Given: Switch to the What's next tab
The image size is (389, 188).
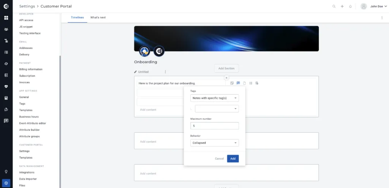Looking at the screenshot, I should (98, 17).
